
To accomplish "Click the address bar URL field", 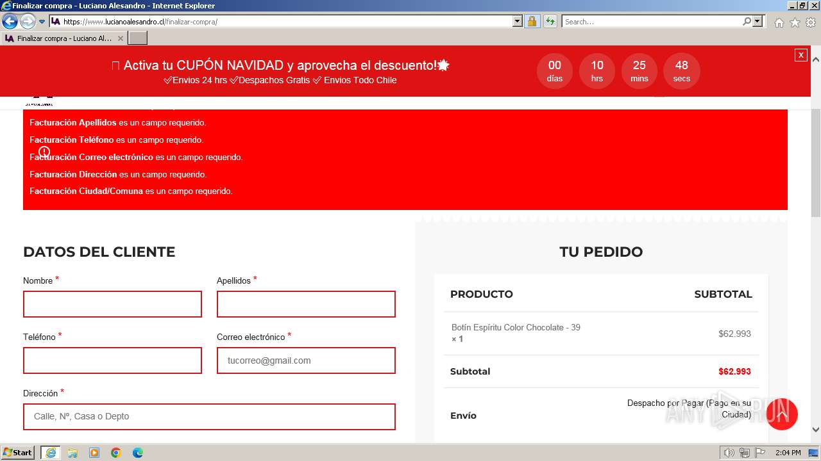I will pyautogui.click(x=280, y=22).
